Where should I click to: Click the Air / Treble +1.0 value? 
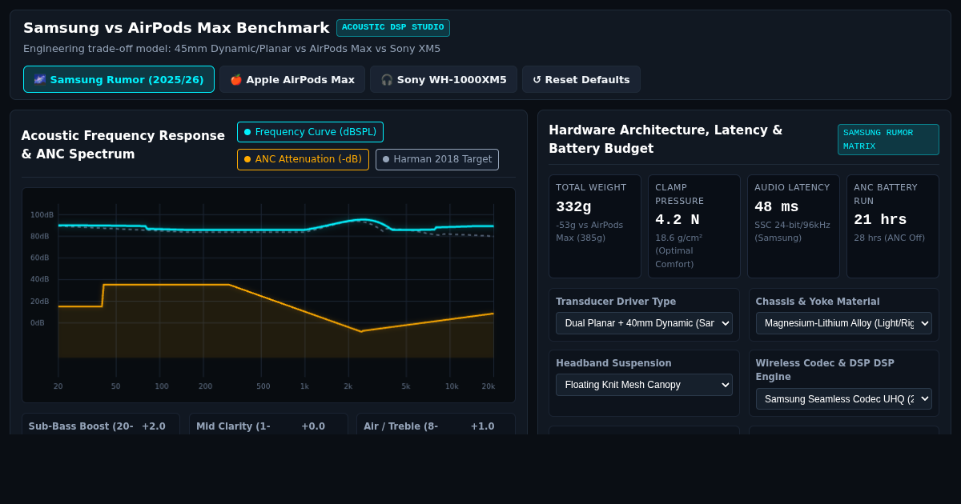[x=482, y=426]
